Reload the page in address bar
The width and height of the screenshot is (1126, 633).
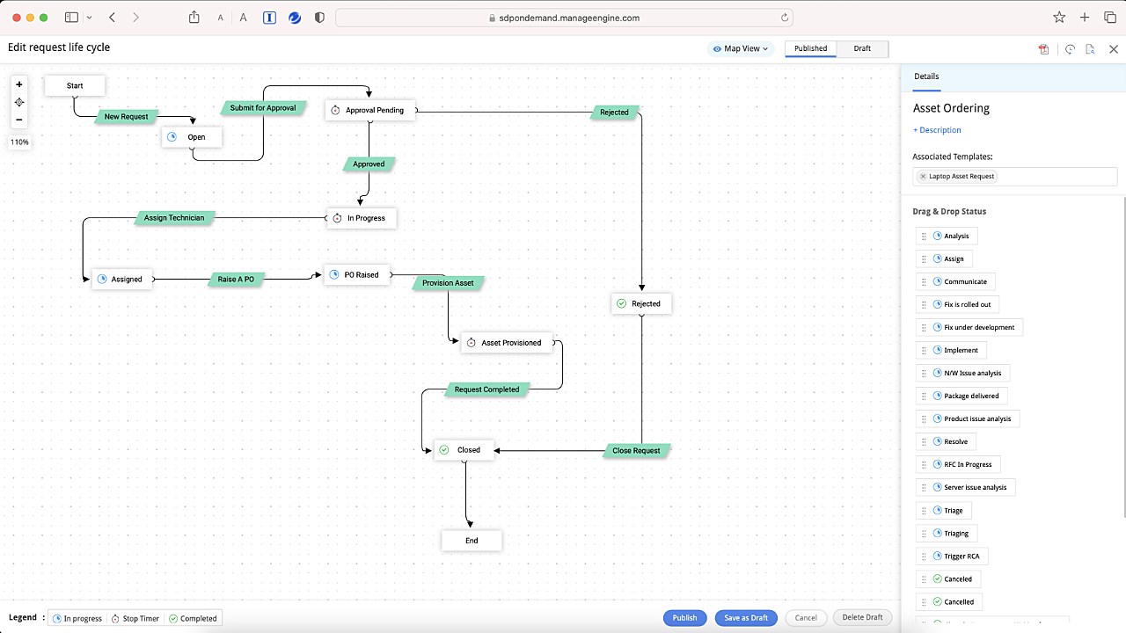point(785,18)
